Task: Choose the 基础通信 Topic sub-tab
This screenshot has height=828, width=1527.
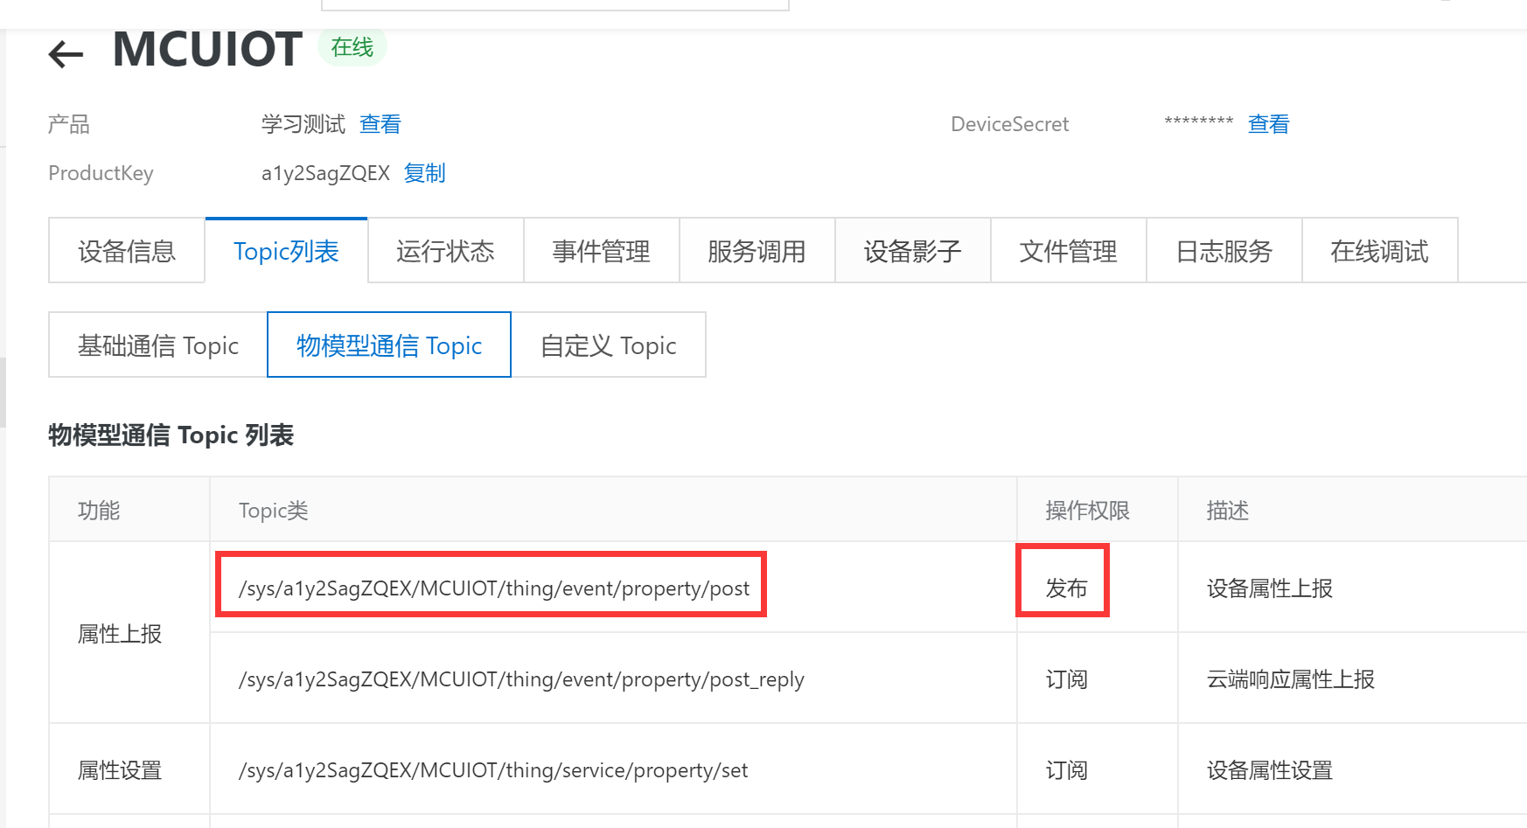Action: pos(158,345)
